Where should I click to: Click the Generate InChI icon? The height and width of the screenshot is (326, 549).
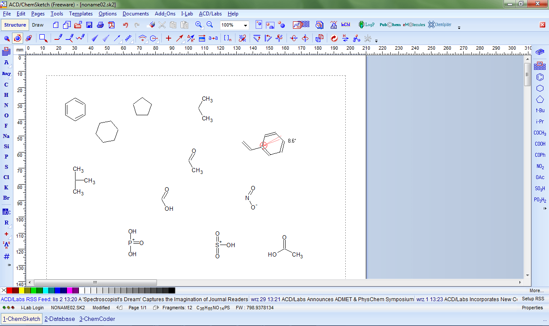point(345,25)
